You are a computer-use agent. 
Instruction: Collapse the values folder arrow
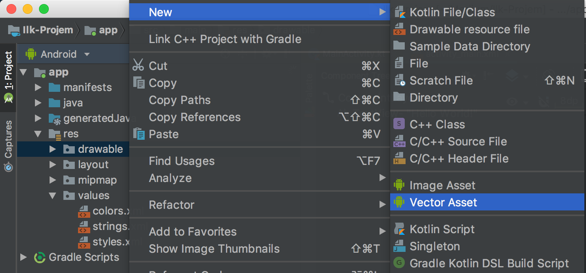pyautogui.click(x=53, y=195)
